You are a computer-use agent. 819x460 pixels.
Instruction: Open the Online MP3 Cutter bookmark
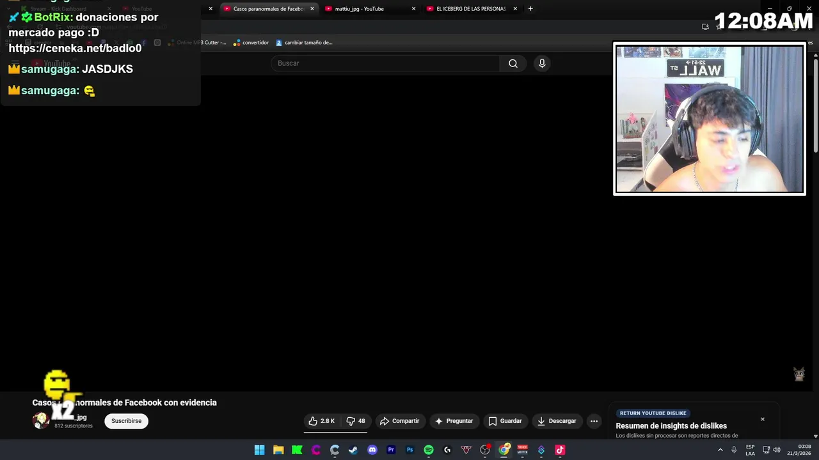[197, 43]
